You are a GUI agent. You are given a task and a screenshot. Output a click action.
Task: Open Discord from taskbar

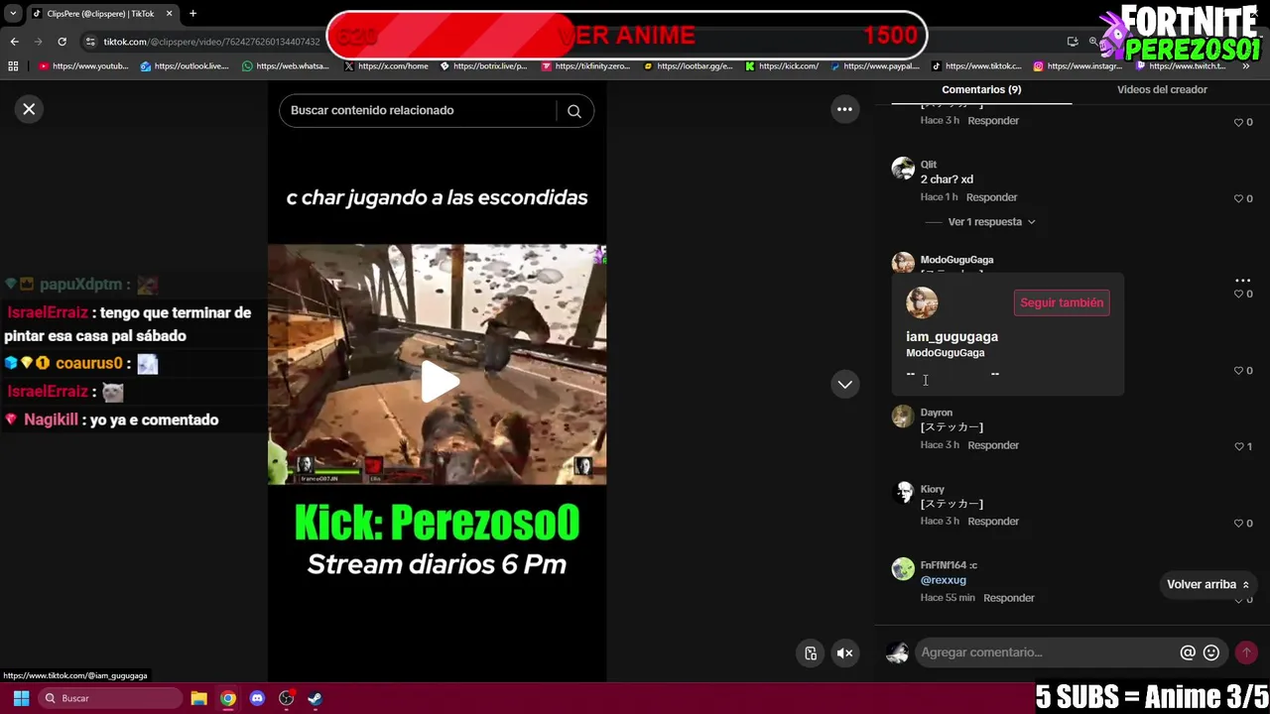click(x=257, y=698)
